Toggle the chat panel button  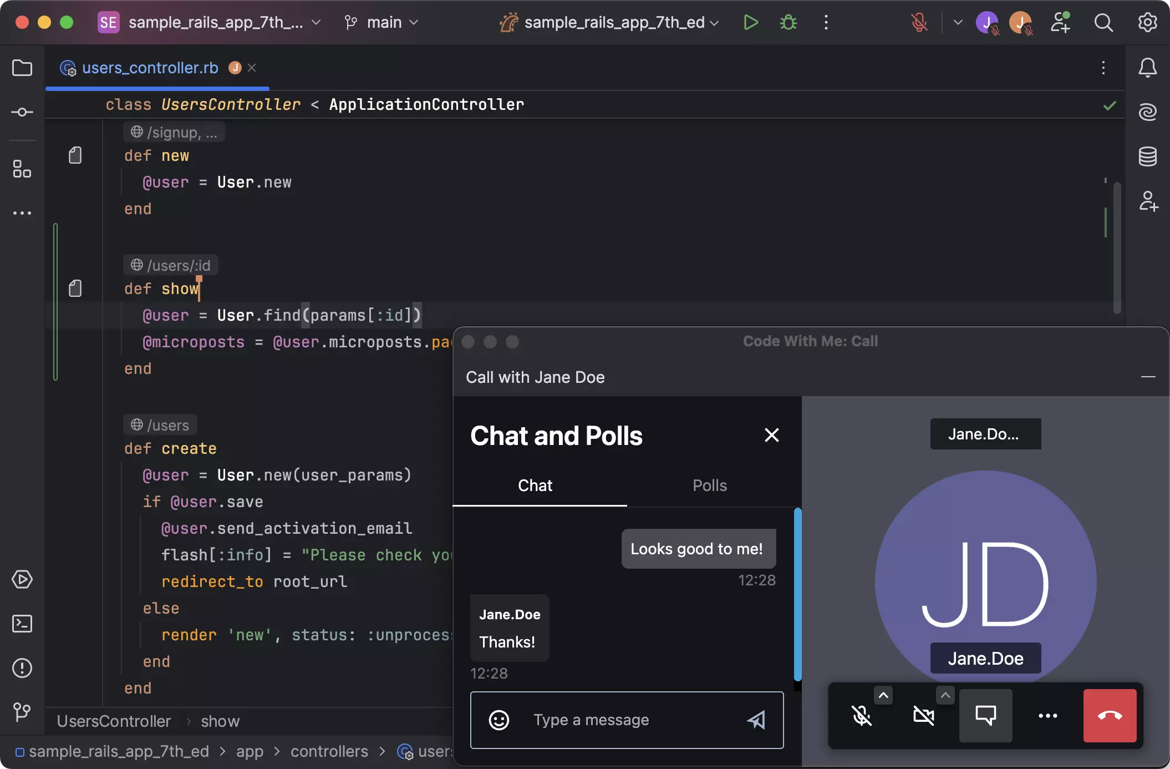click(x=985, y=716)
